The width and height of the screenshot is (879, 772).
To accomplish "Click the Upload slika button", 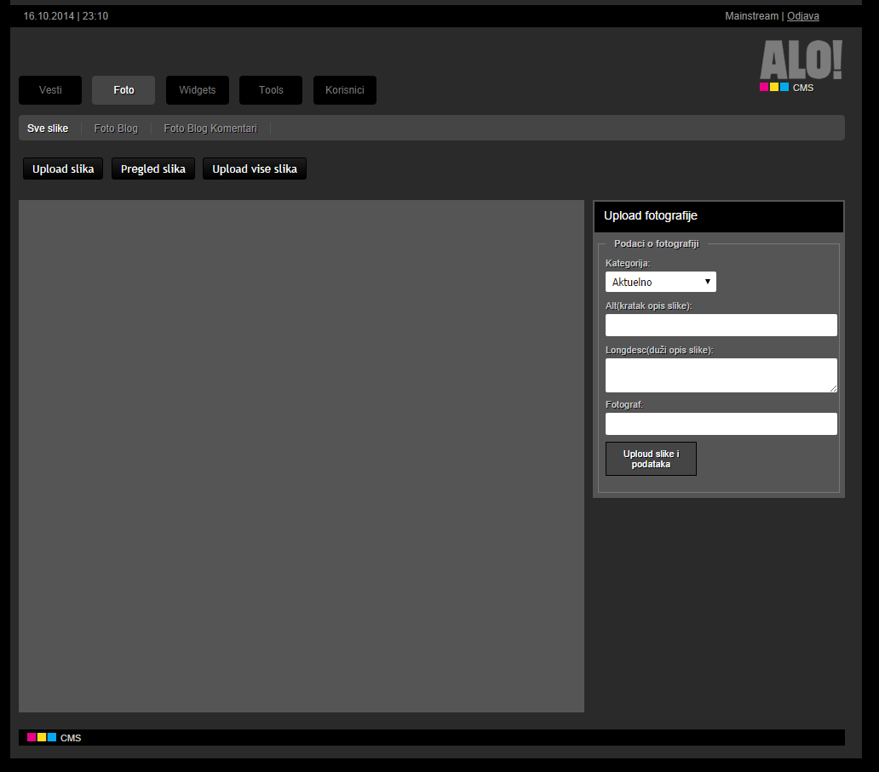I will [x=63, y=169].
